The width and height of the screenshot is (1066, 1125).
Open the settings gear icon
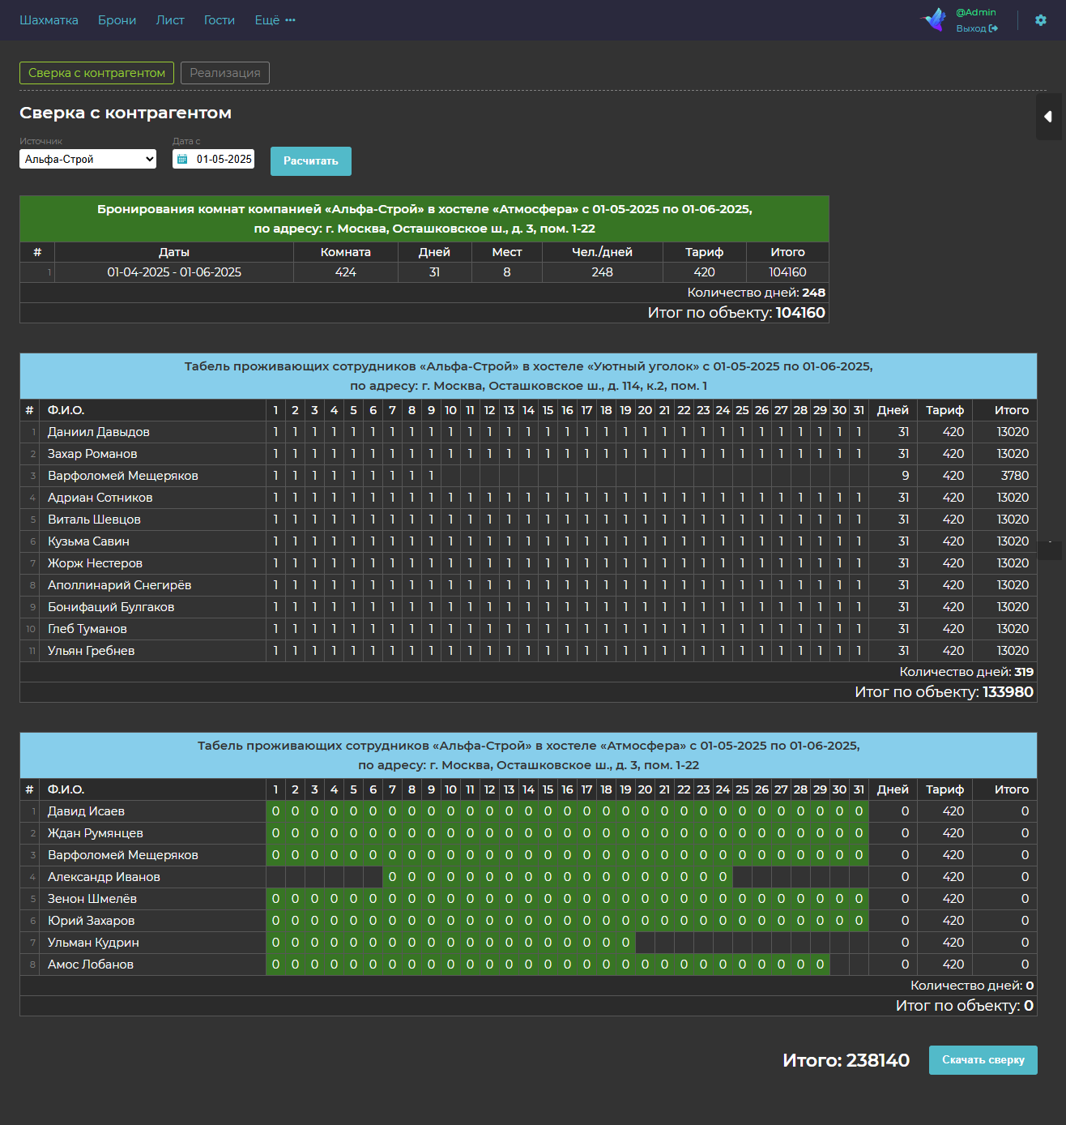click(1041, 20)
